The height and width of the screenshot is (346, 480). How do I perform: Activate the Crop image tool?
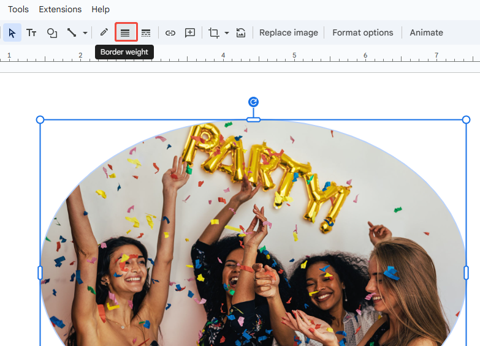coord(214,33)
